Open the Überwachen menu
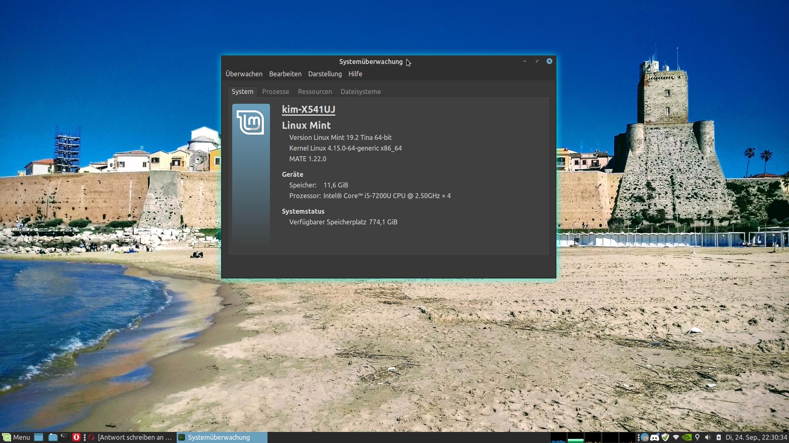 pyautogui.click(x=244, y=74)
